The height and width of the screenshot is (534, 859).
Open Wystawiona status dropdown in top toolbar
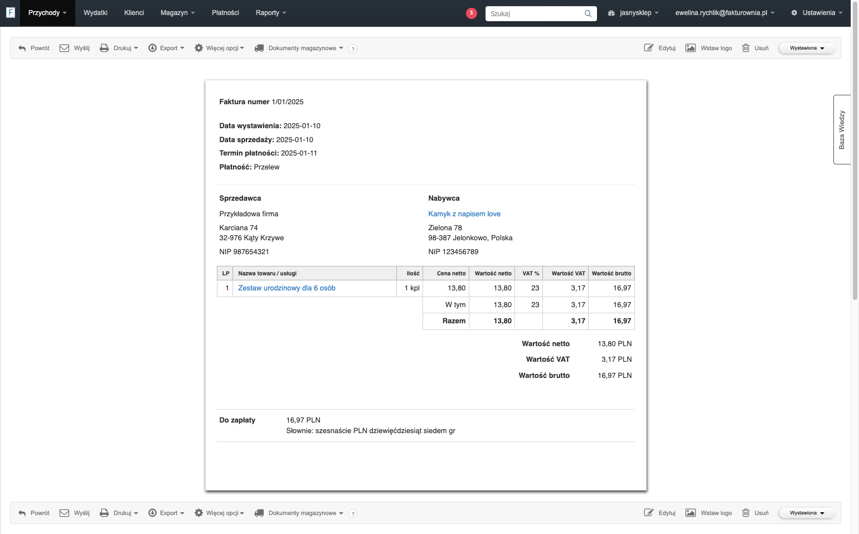pos(807,48)
